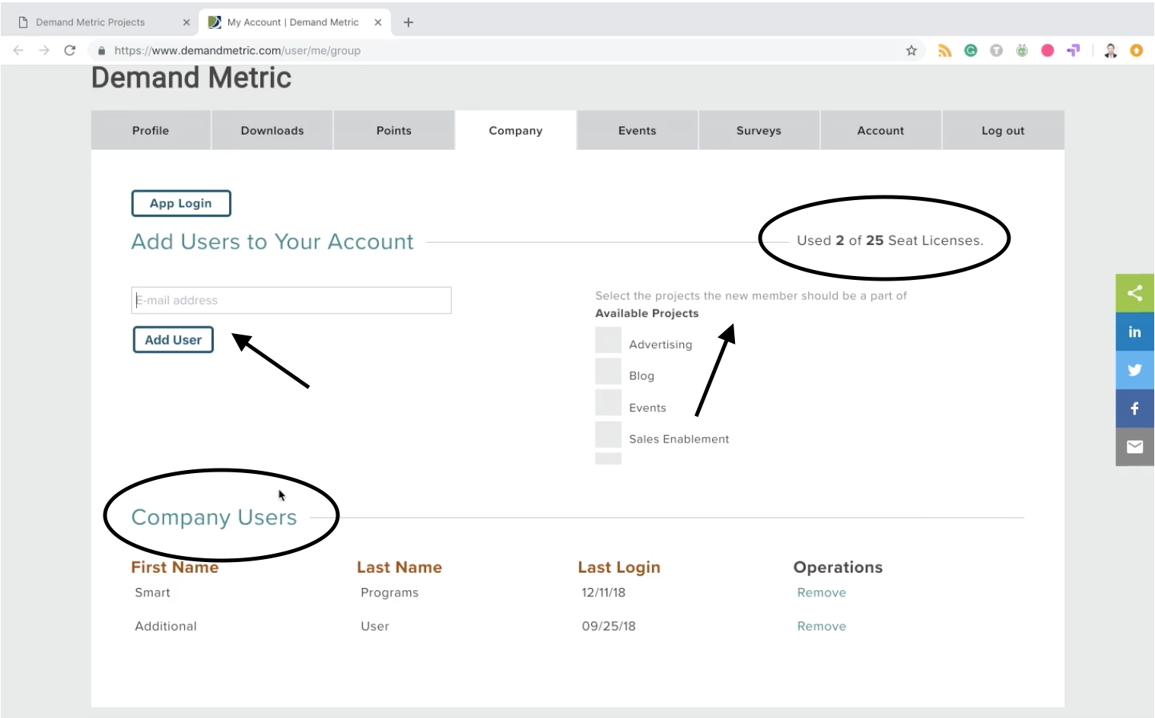Click the 'Programs' last name cell
The image size is (1155, 718).
390,593
